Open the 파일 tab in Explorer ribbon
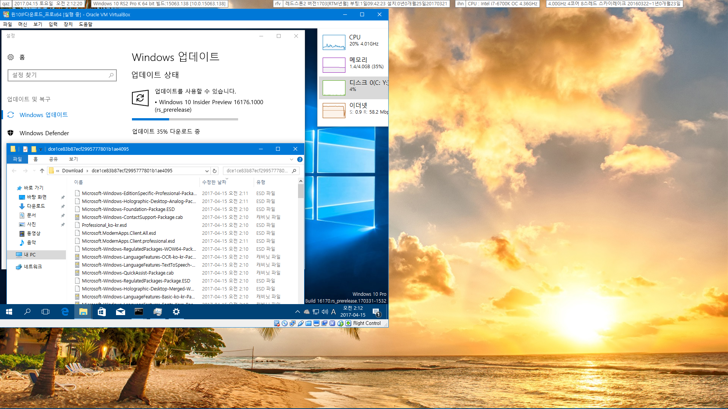 point(17,159)
